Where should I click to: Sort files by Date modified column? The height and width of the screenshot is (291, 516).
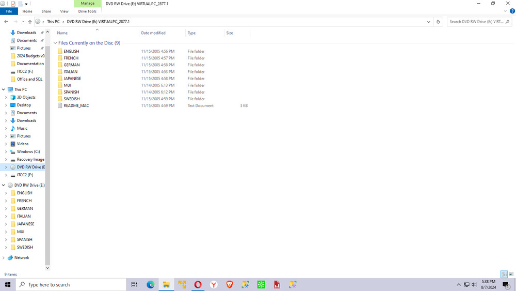coord(153,33)
